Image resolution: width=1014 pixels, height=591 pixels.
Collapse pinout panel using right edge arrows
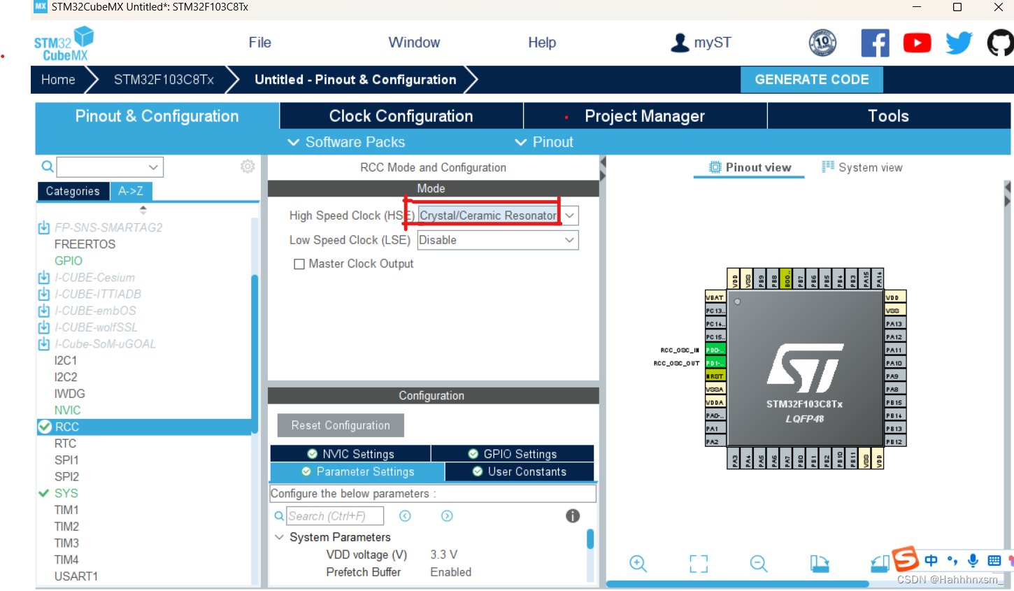[x=1008, y=194]
